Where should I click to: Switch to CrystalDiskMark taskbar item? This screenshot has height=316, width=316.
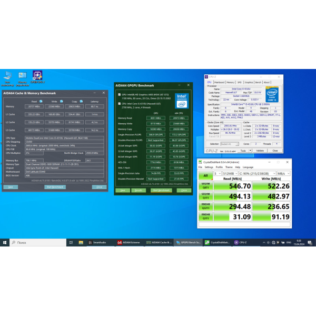click(x=217, y=242)
